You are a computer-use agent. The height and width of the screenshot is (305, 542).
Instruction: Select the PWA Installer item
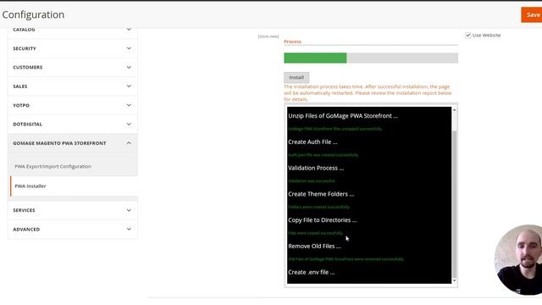tap(74, 186)
